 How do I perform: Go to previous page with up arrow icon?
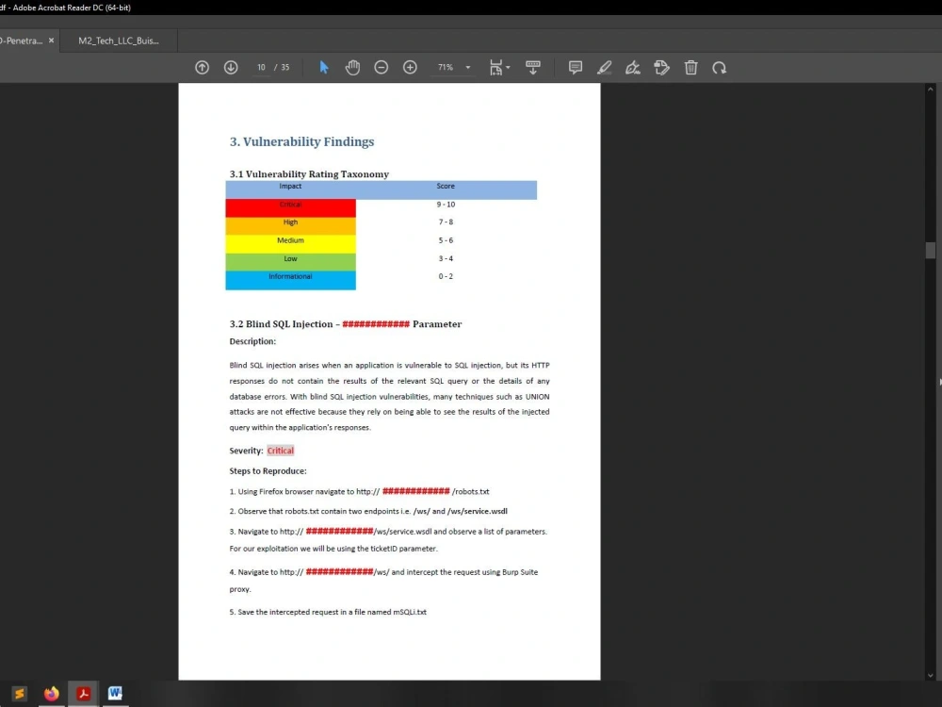pyautogui.click(x=202, y=67)
